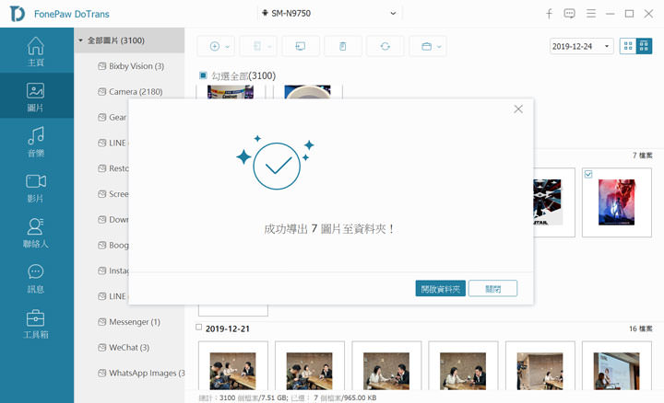
Task: Open the Toolbox (工具箱) section
Action: click(36, 324)
